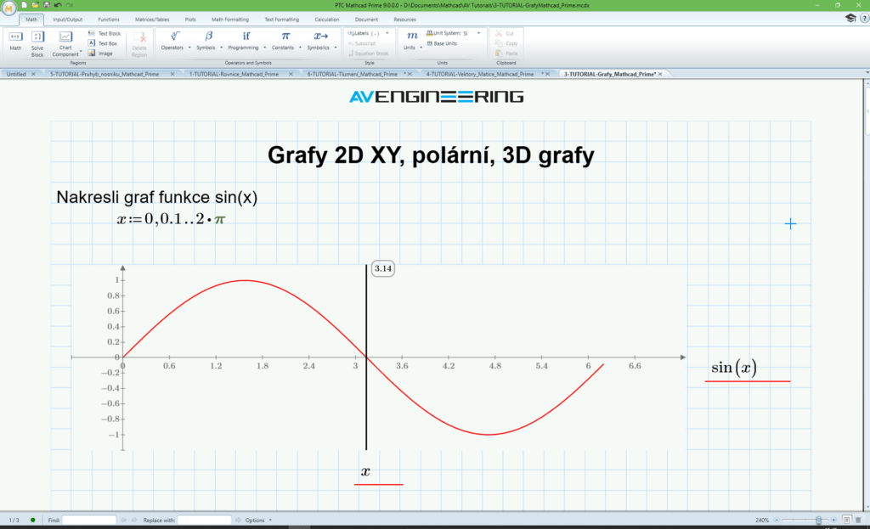Expand the Units dropdown arrow
Viewport: 870px width, 529px height.
[421, 48]
